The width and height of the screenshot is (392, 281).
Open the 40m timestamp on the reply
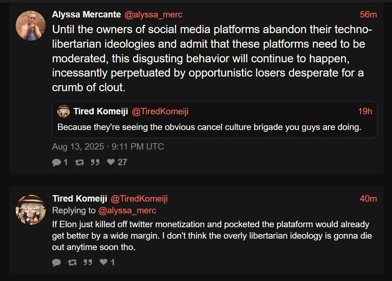[x=368, y=199]
